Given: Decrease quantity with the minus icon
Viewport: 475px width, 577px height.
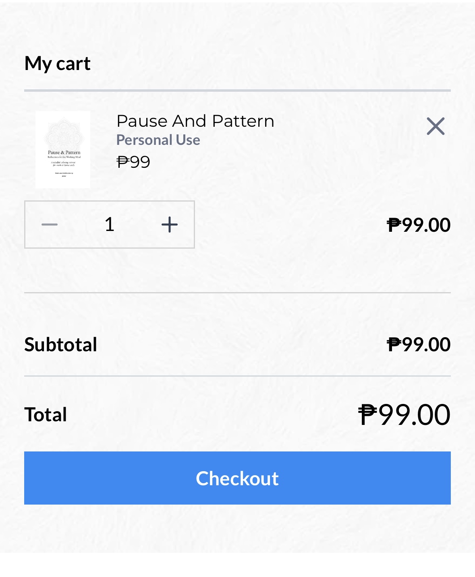Looking at the screenshot, I should click(50, 225).
